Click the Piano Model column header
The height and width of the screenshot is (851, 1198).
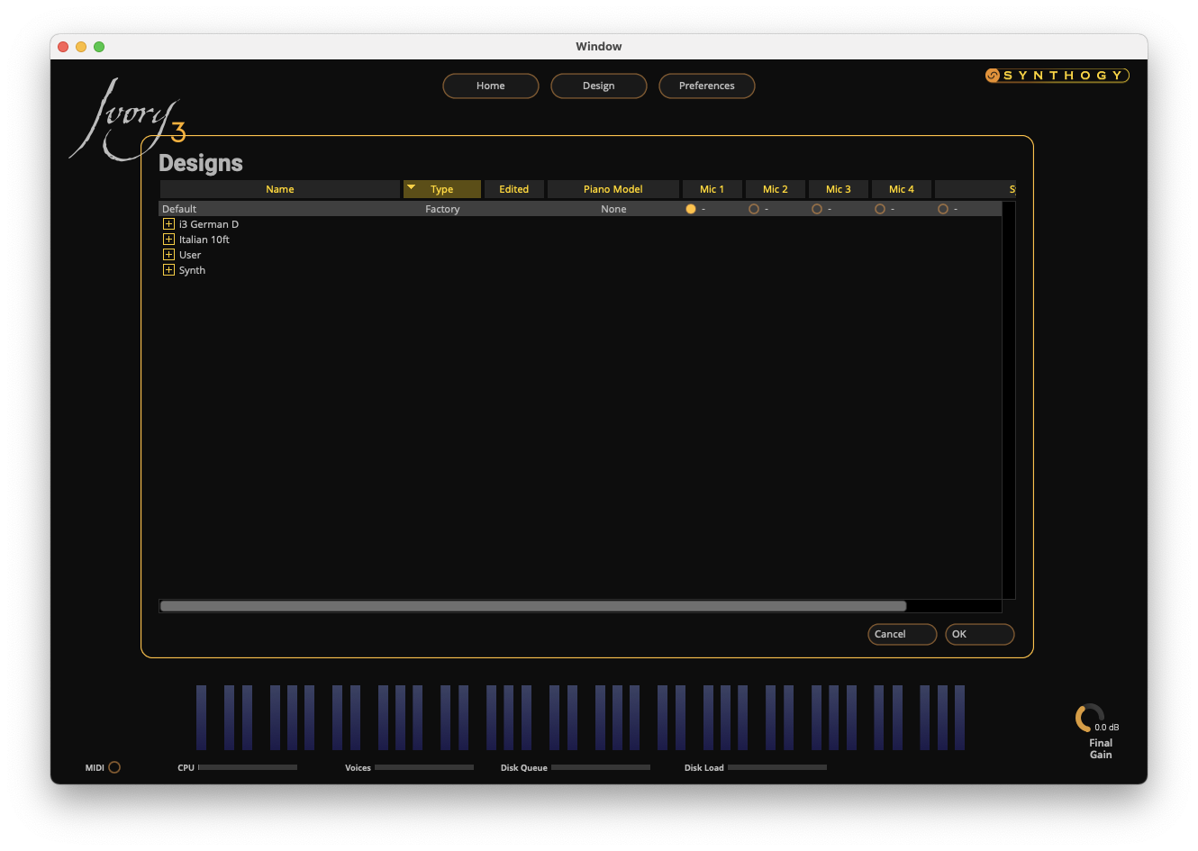click(x=613, y=189)
